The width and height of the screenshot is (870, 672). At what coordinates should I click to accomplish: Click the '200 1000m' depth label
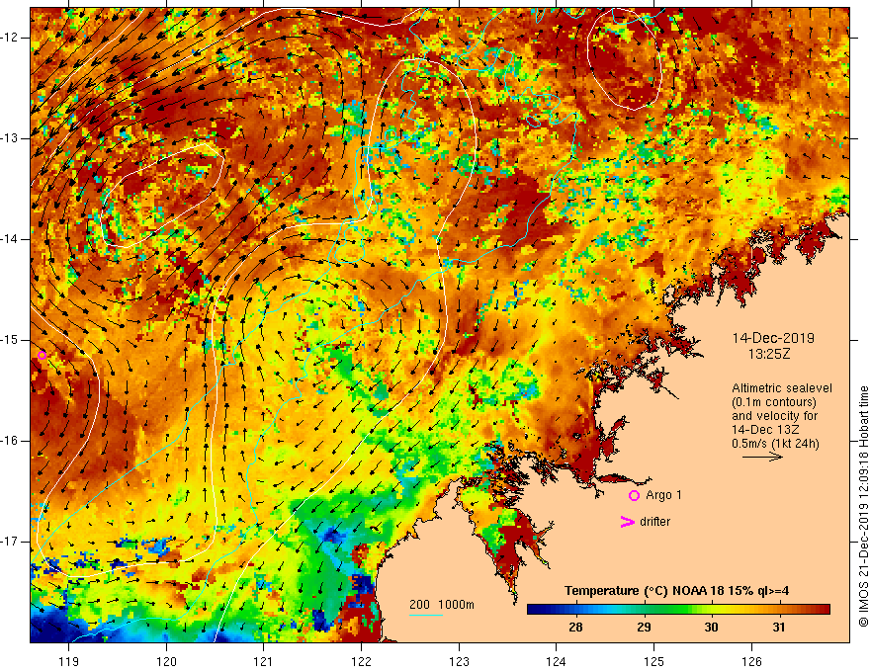pos(442,605)
